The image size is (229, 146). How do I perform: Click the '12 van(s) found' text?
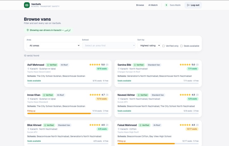pos(32,56)
